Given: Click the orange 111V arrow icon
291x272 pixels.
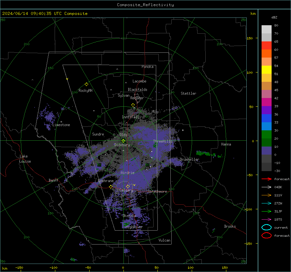Looking at the screenshot, I should click(x=266, y=195).
